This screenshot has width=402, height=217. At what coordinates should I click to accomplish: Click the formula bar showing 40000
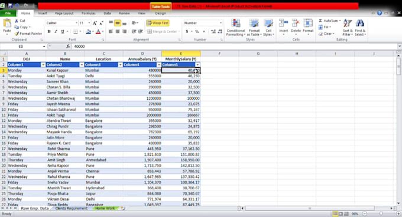[x=235, y=46]
